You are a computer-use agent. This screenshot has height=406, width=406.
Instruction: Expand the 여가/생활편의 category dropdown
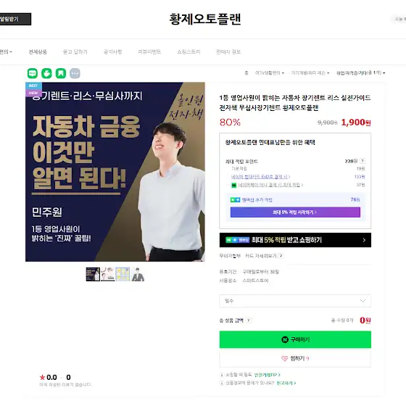click(x=269, y=73)
